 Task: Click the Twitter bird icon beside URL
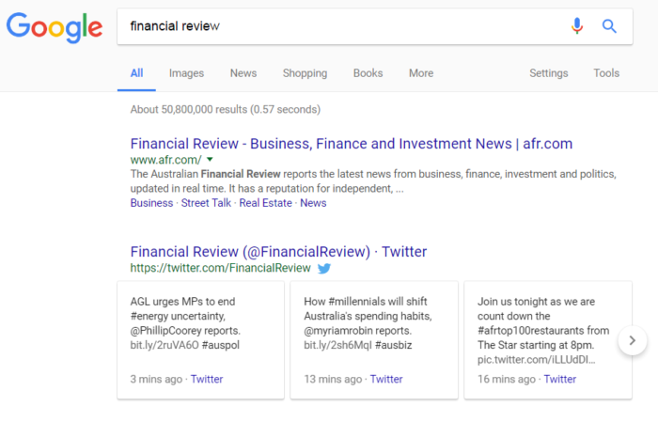click(324, 268)
